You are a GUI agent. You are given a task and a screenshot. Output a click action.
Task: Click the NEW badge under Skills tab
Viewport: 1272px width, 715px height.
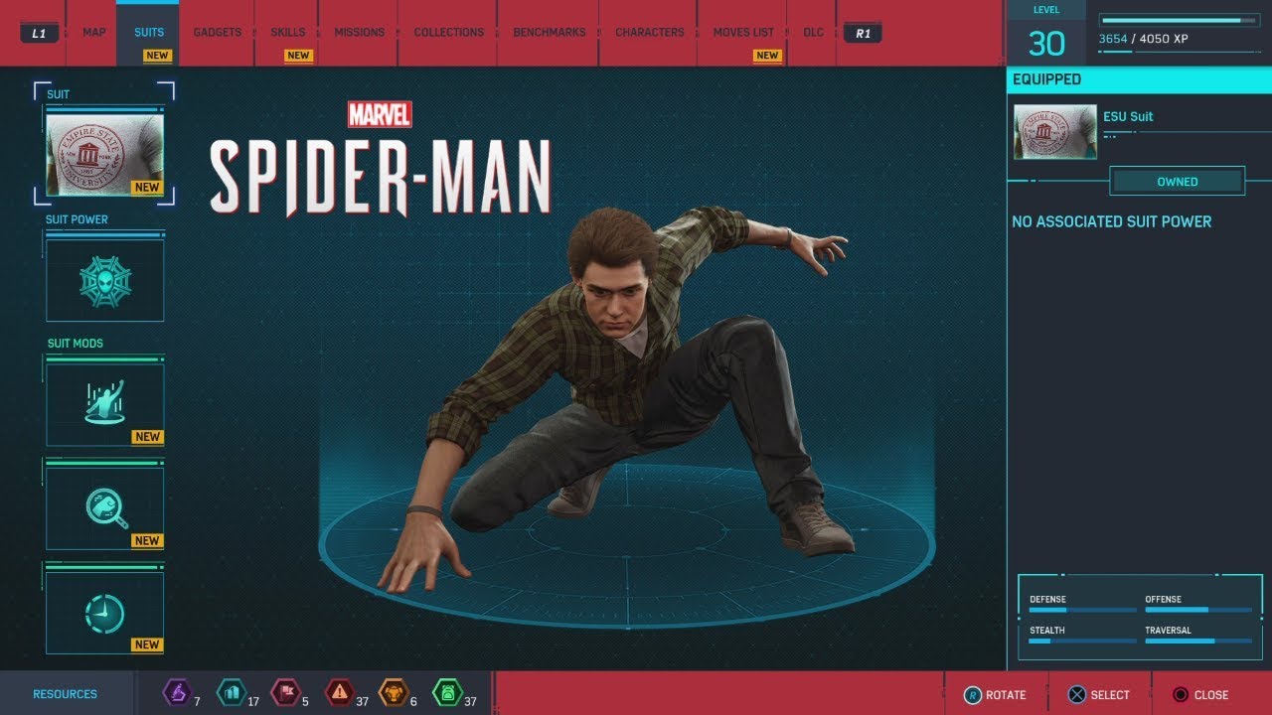298,56
